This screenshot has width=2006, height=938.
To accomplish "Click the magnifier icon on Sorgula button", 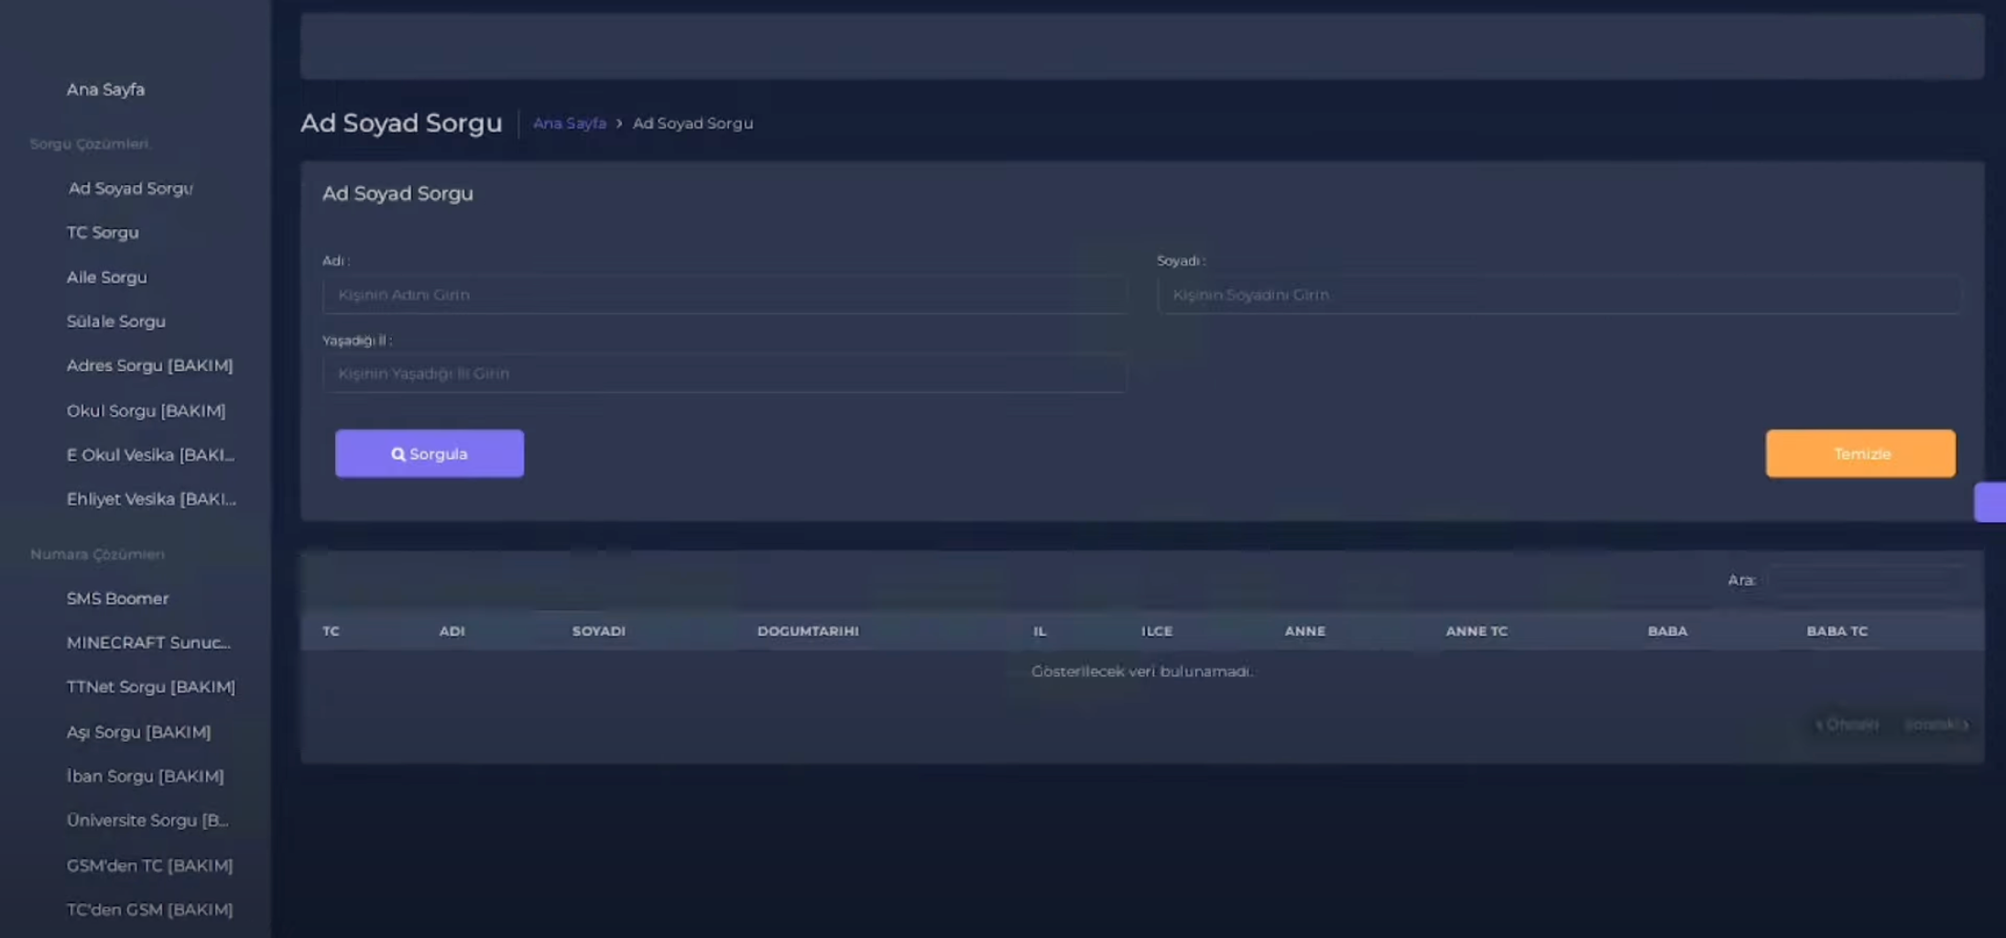I will (x=398, y=454).
